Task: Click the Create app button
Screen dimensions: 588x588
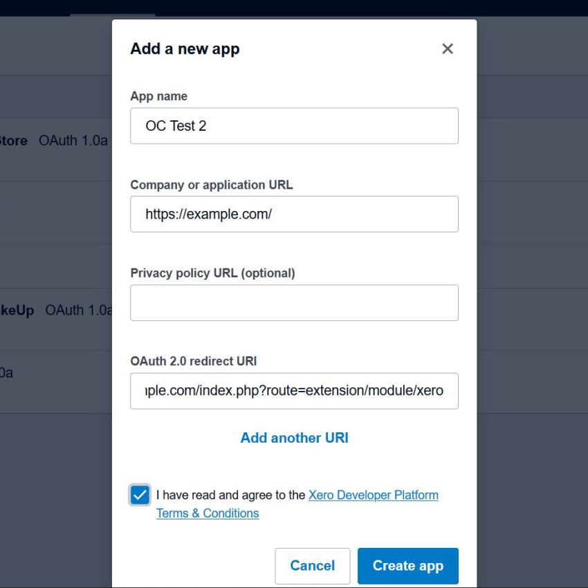Action: tap(408, 565)
